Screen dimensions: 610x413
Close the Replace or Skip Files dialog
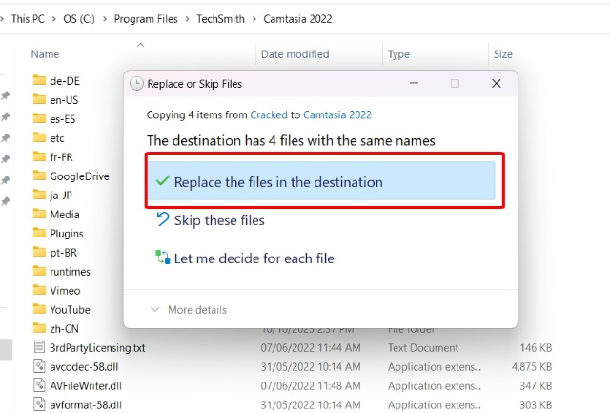coord(496,83)
